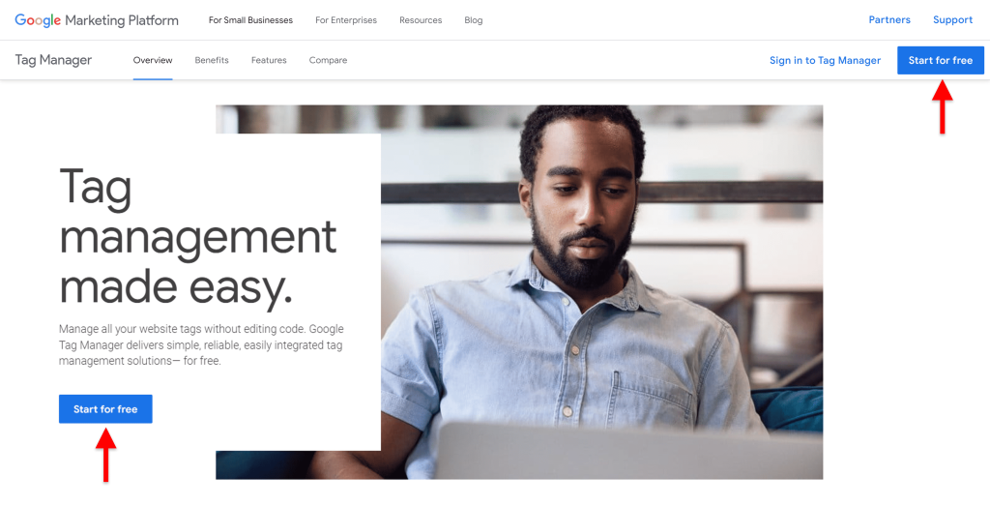Visit the Blog link
This screenshot has height=506, width=990.
(x=474, y=20)
